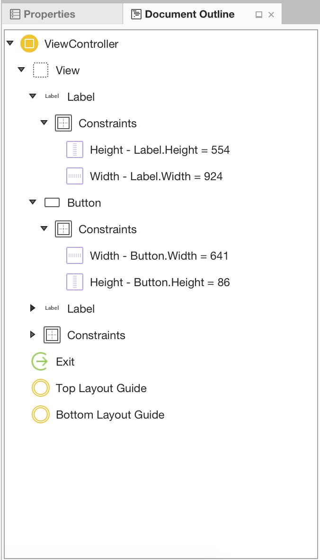Click the Button rectangle icon
The height and width of the screenshot is (560, 320).
pos(52,203)
